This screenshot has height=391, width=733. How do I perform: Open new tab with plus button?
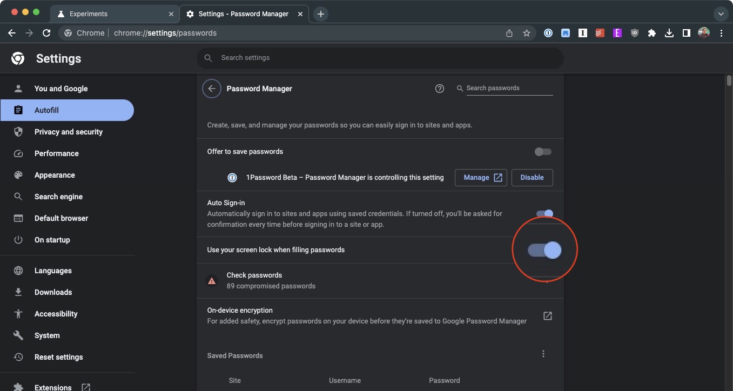(321, 14)
